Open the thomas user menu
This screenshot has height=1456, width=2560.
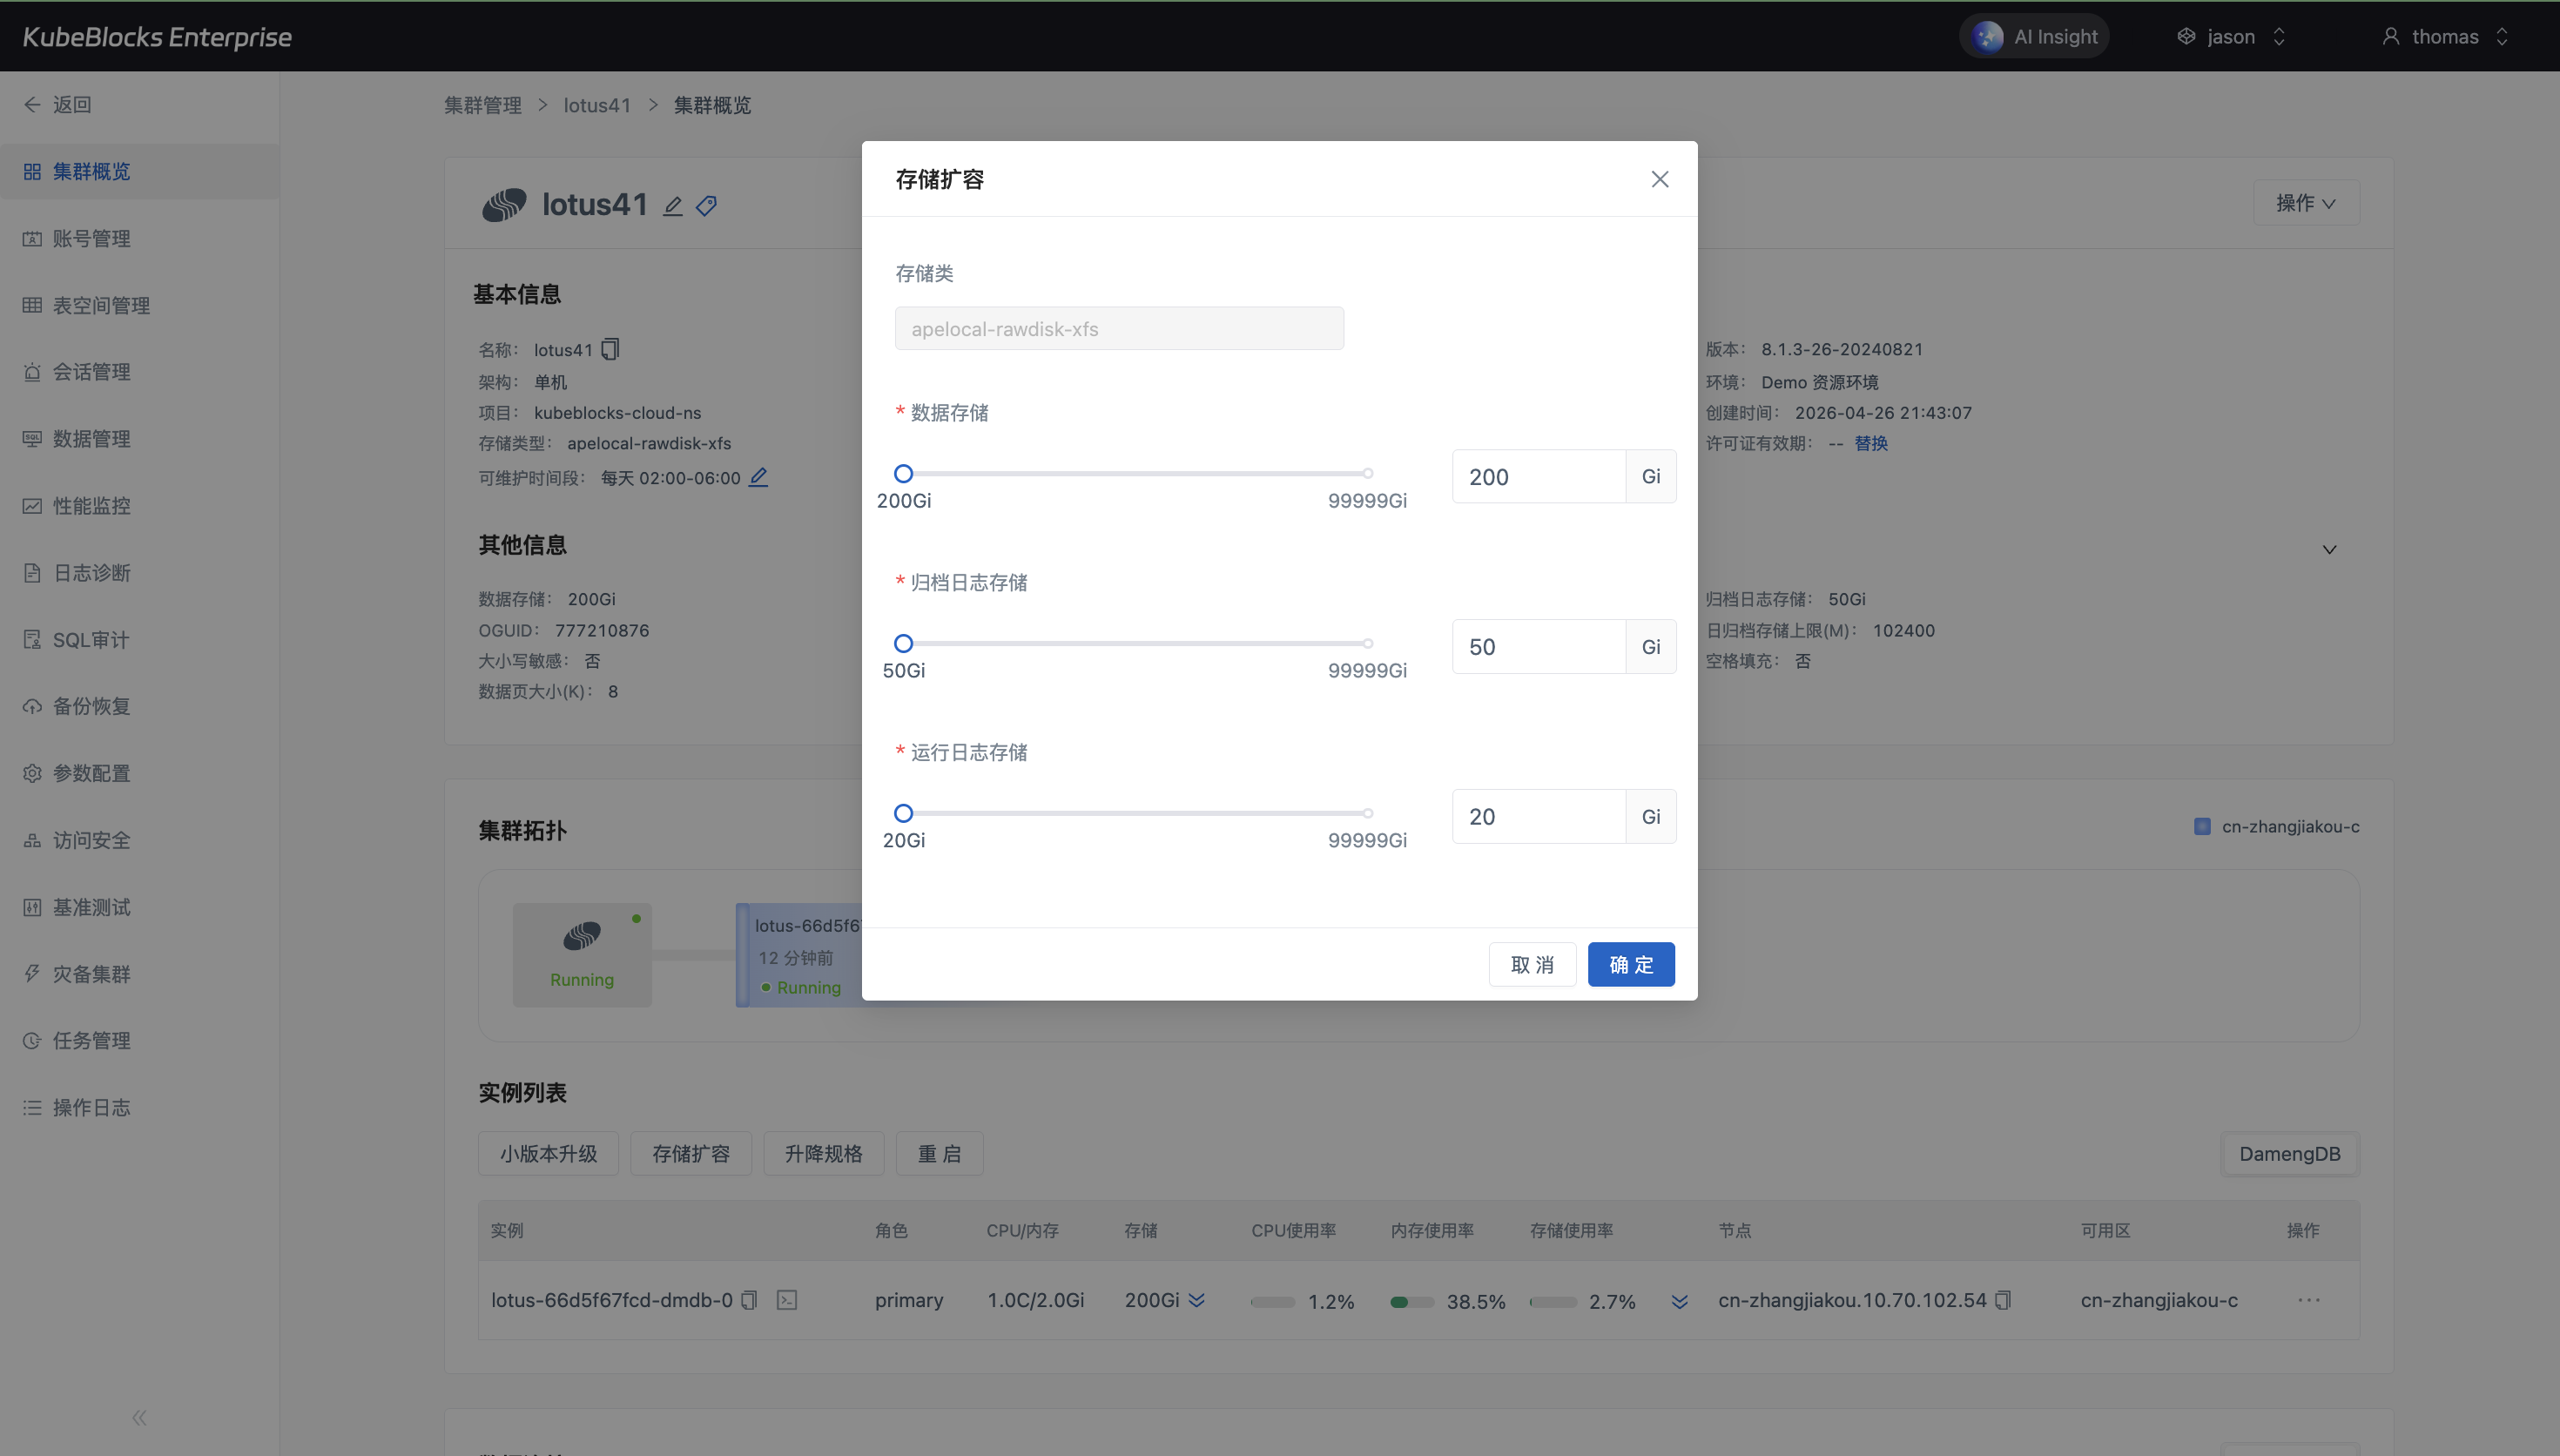(x=2445, y=37)
